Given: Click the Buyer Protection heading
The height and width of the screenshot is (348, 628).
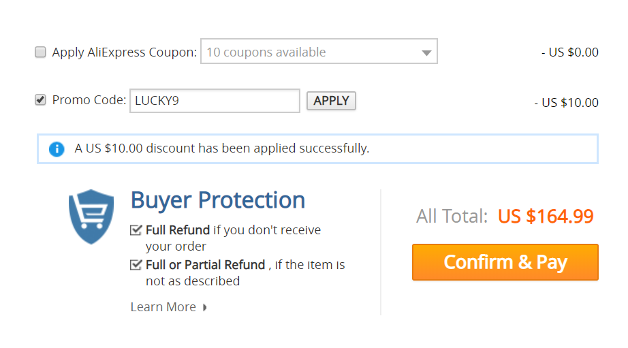Looking at the screenshot, I should pyautogui.click(x=218, y=200).
